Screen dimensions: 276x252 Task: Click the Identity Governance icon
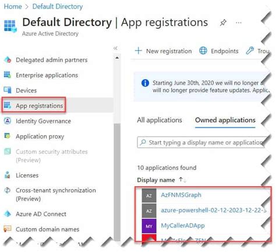pos(8,120)
